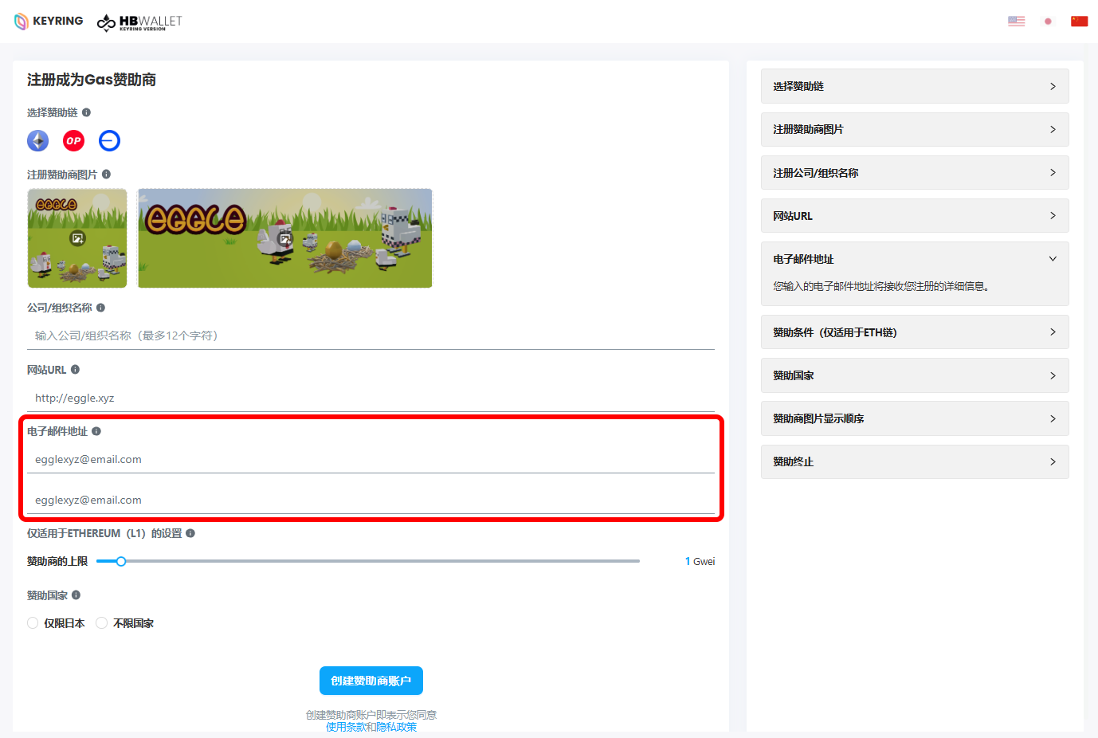Click the 赞助商的上限 Gwei slider handle
1098x738 pixels.
[x=121, y=561]
